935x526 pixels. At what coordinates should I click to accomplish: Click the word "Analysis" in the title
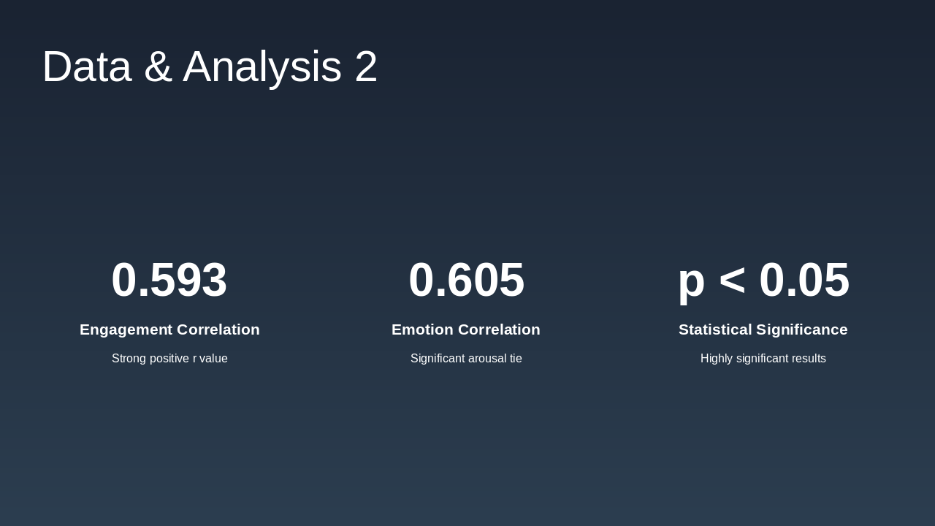point(262,66)
